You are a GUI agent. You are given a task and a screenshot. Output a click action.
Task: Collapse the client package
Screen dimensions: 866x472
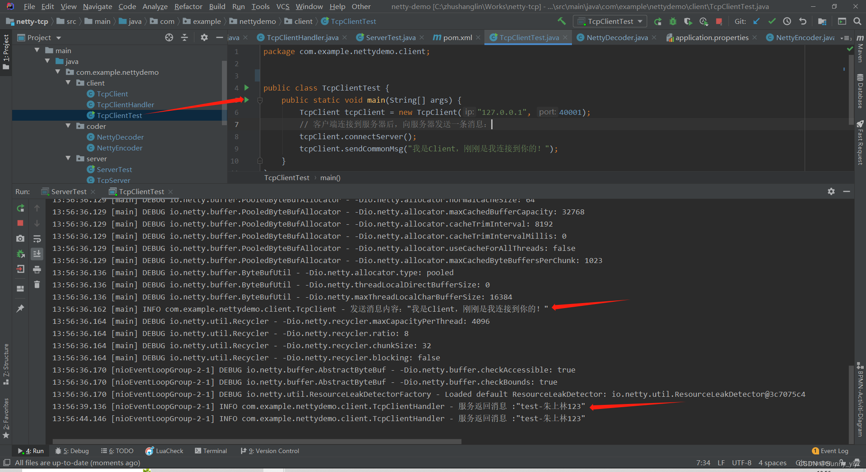[68, 83]
